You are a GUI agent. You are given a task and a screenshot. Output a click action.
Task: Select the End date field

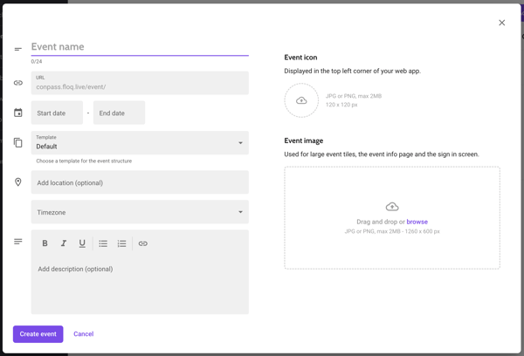(119, 113)
